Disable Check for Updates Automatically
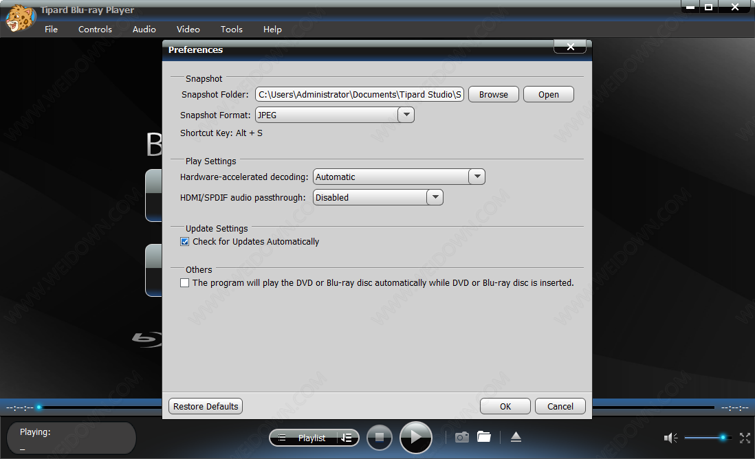 pyautogui.click(x=184, y=242)
